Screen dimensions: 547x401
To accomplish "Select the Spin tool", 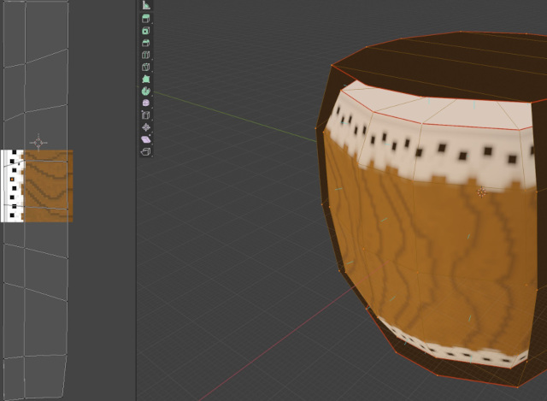I will pyautogui.click(x=146, y=91).
